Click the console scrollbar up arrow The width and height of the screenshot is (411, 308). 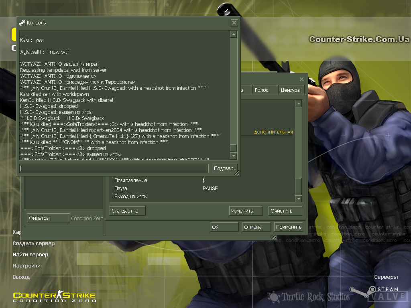(234, 34)
